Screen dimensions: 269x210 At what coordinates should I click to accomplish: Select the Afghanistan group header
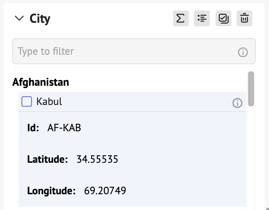tap(41, 82)
